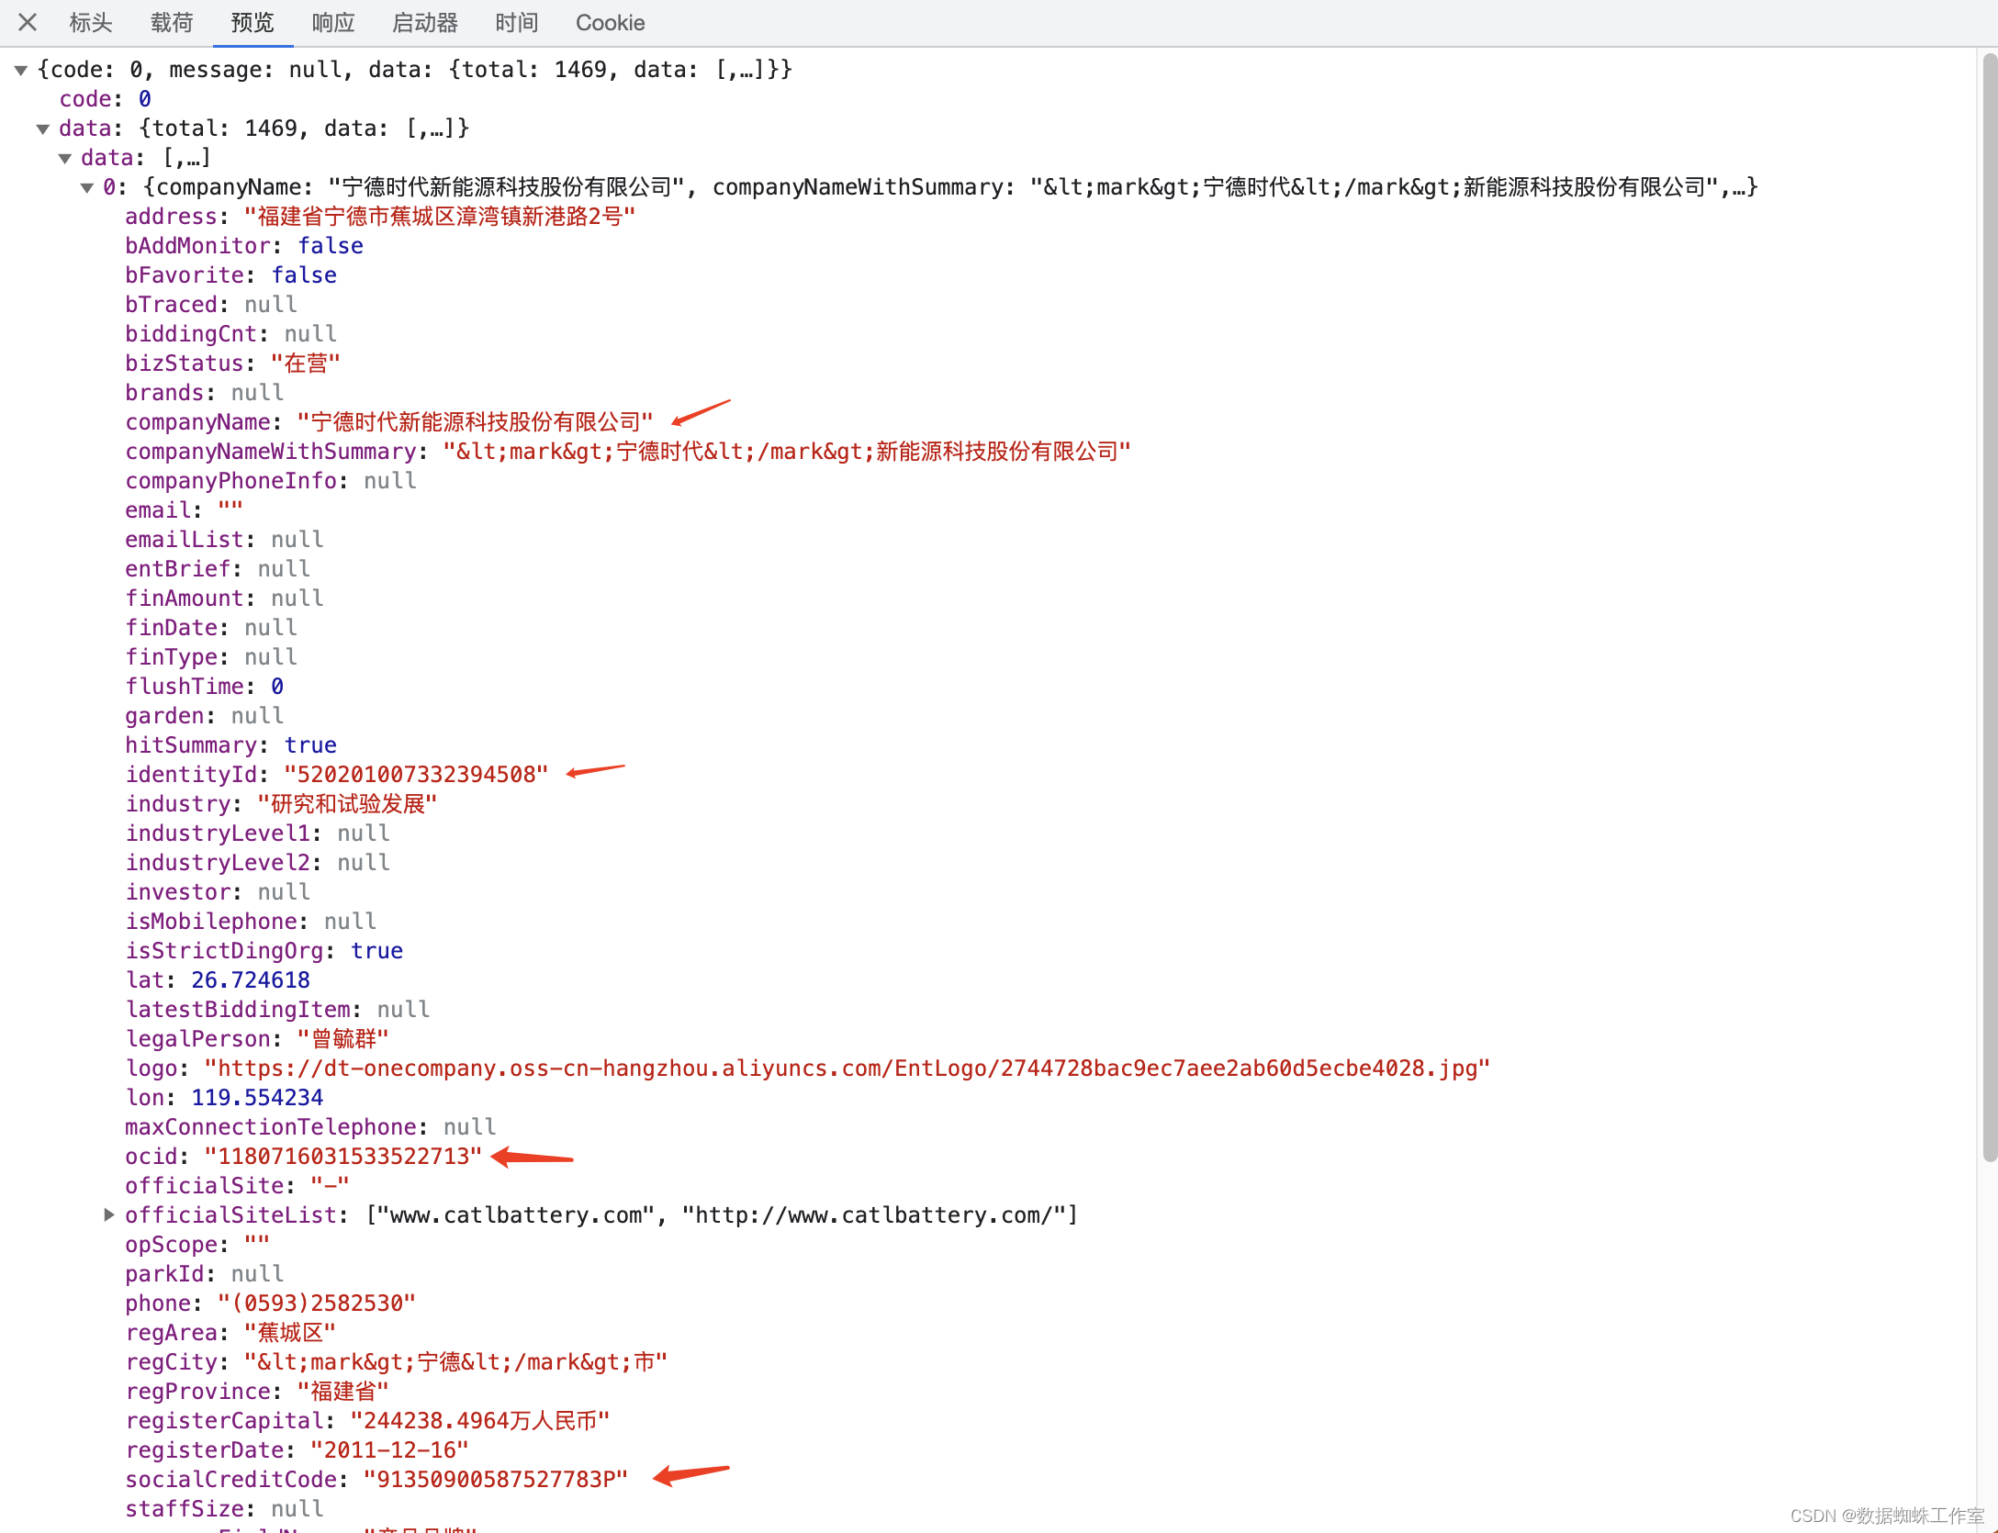Select the finType null row

tap(211, 657)
